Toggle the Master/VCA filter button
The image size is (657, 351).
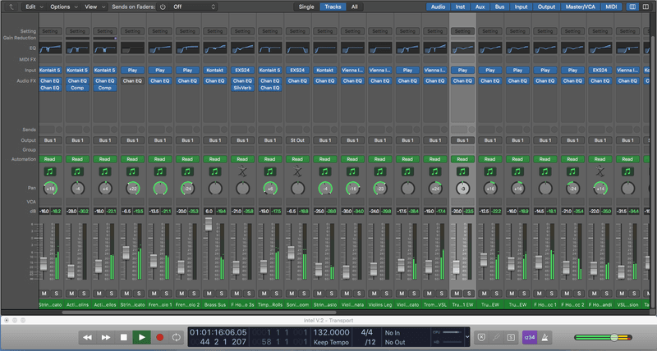click(580, 7)
